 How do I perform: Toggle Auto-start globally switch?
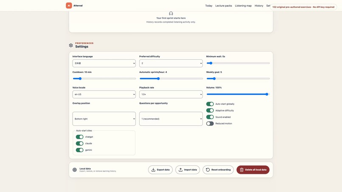coord(210,104)
